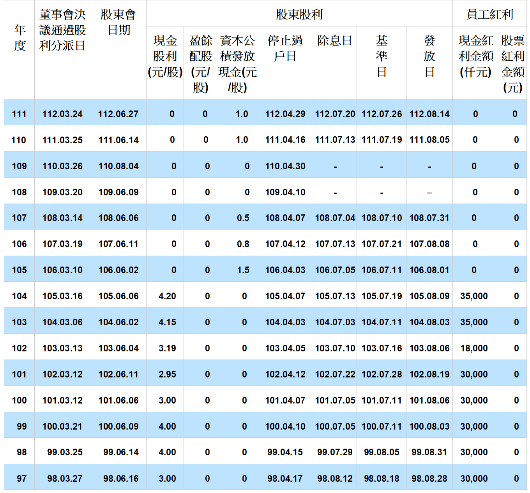Select date cell 104.06.02

(118, 322)
